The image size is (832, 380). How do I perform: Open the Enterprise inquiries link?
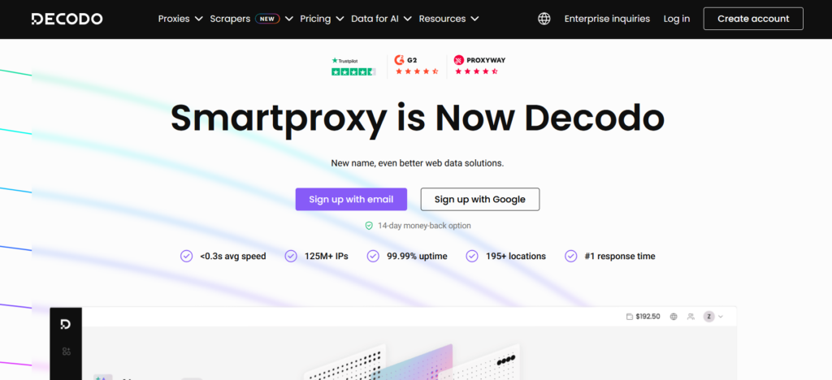[607, 19]
